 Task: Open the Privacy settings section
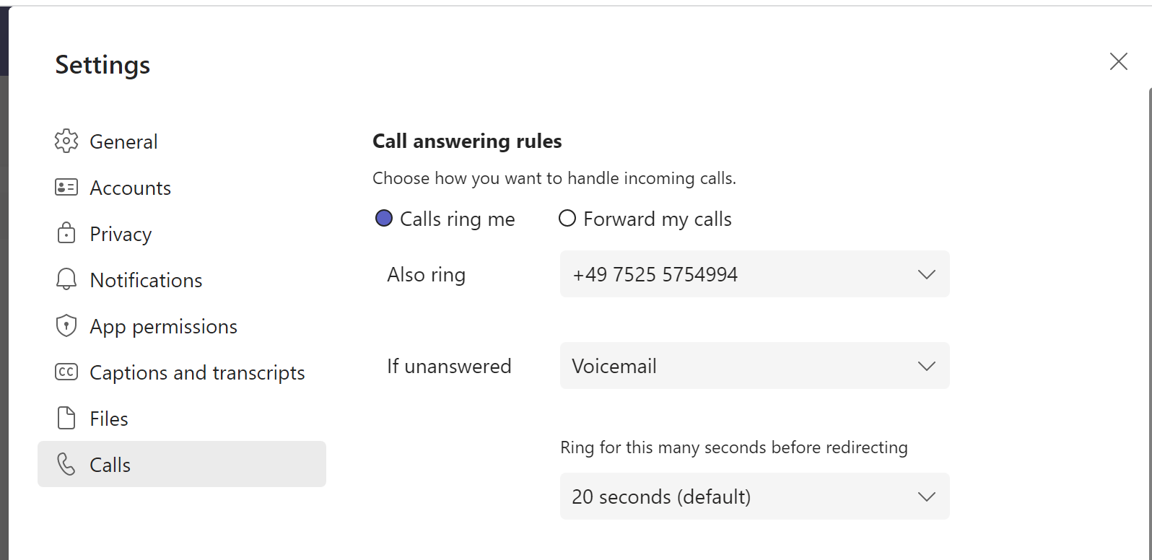[x=121, y=234]
